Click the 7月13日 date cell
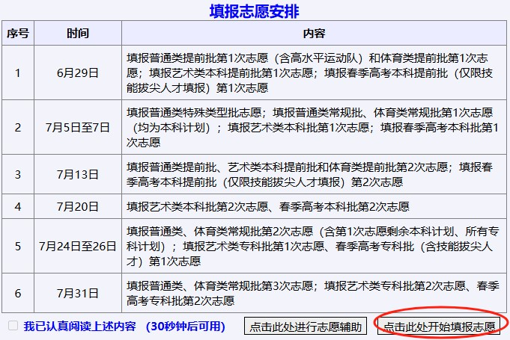This screenshot has width=510, height=340. click(x=77, y=174)
